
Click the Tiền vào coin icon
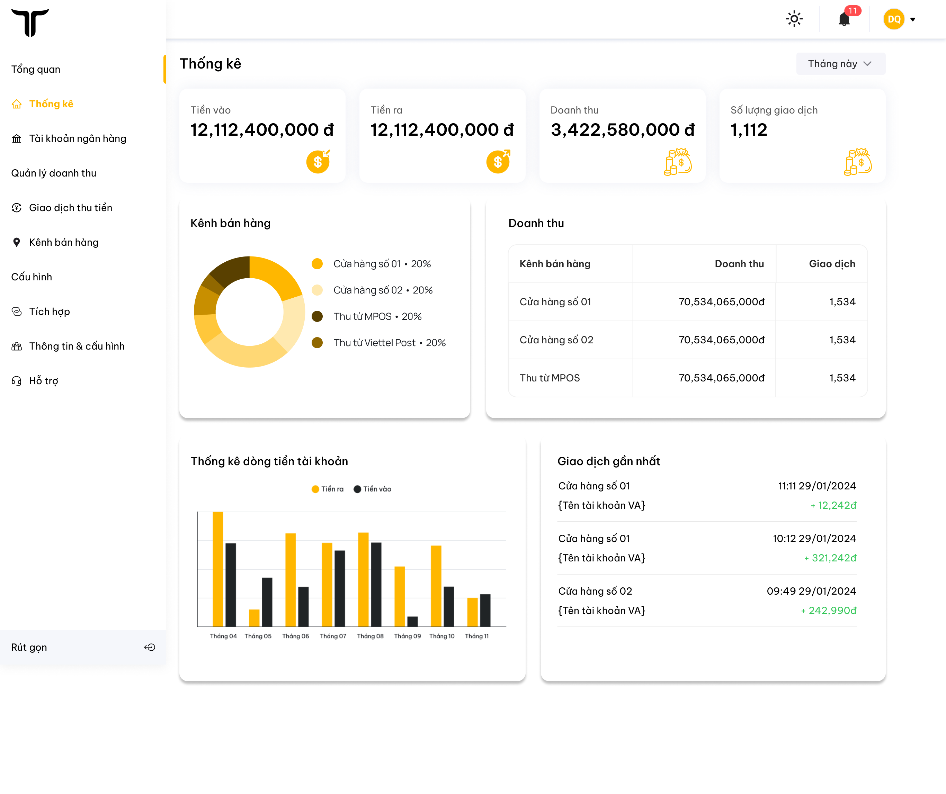click(319, 161)
